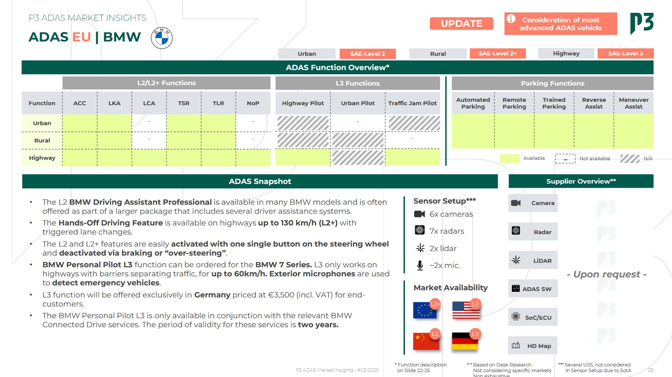Click the info icon in advanced ADAS note
Viewport: 672px width, 377px height.
(511, 18)
